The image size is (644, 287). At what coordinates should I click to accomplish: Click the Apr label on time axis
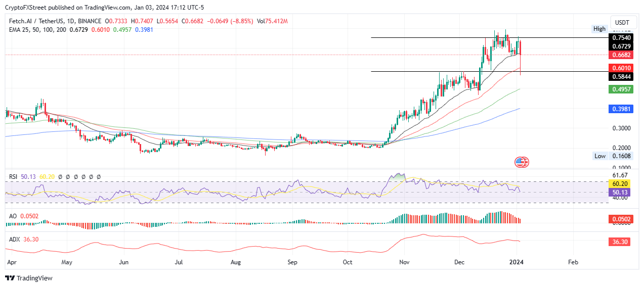12,263
